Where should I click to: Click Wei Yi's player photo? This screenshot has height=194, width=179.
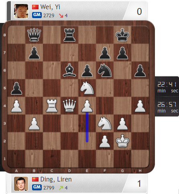(21, 11)
